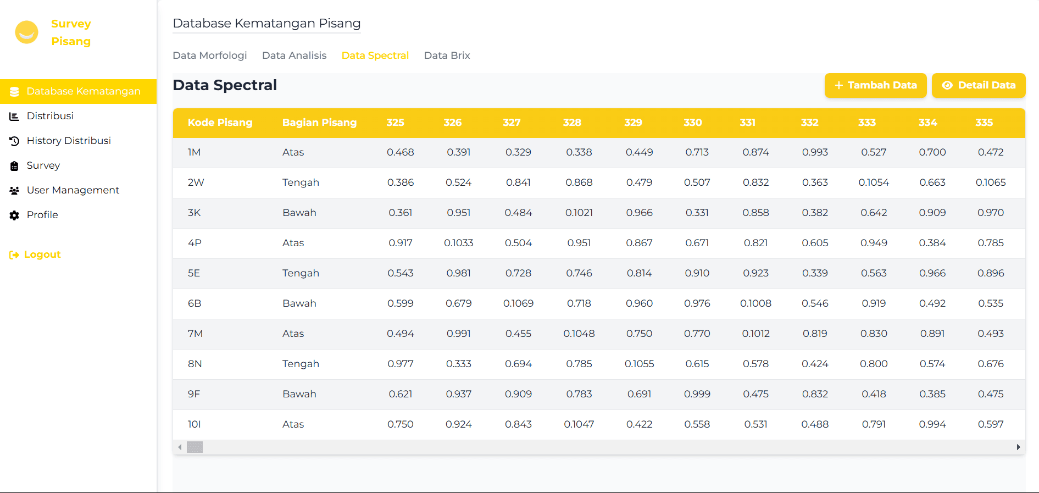Click the History Distribusi clock icon

(x=14, y=141)
